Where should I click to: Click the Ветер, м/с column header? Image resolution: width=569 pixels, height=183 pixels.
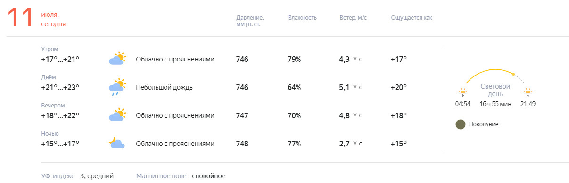(353, 18)
